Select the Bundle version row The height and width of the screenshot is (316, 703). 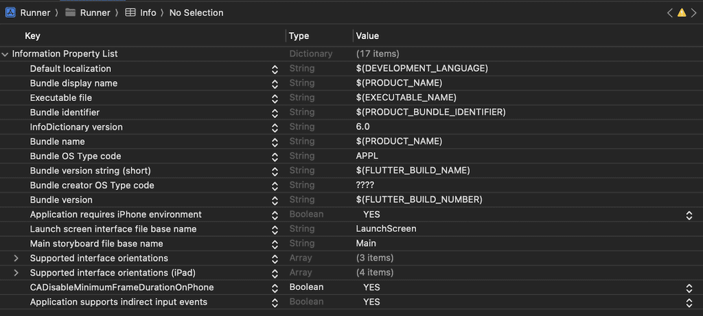[x=61, y=200]
